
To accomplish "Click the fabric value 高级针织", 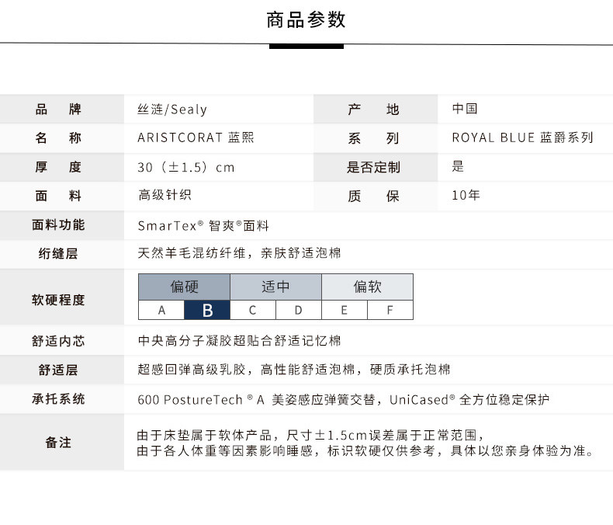I will coord(165,195).
